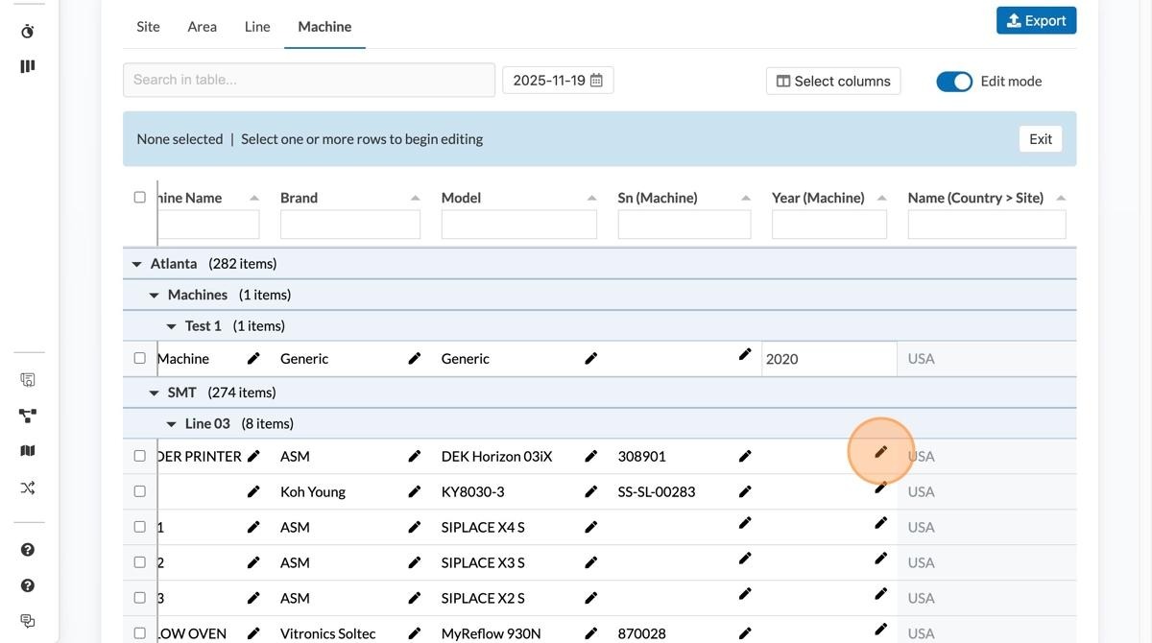The width and height of the screenshot is (1152, 643).
Task: Click pencil icon beside DEK Horizon 03iX
Action: coord(591,456)
